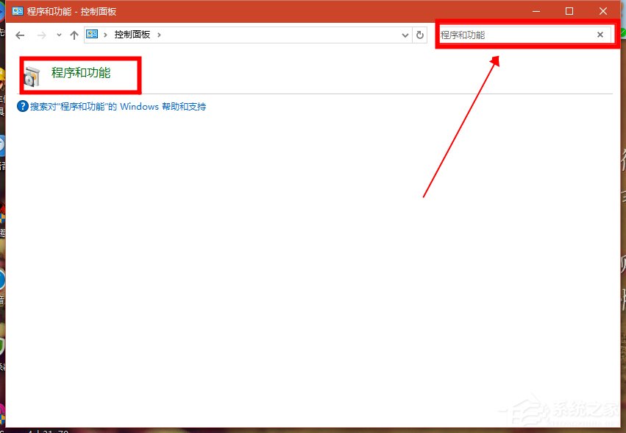Click inside the 程序和功能 search box

[x=515, y=34]
